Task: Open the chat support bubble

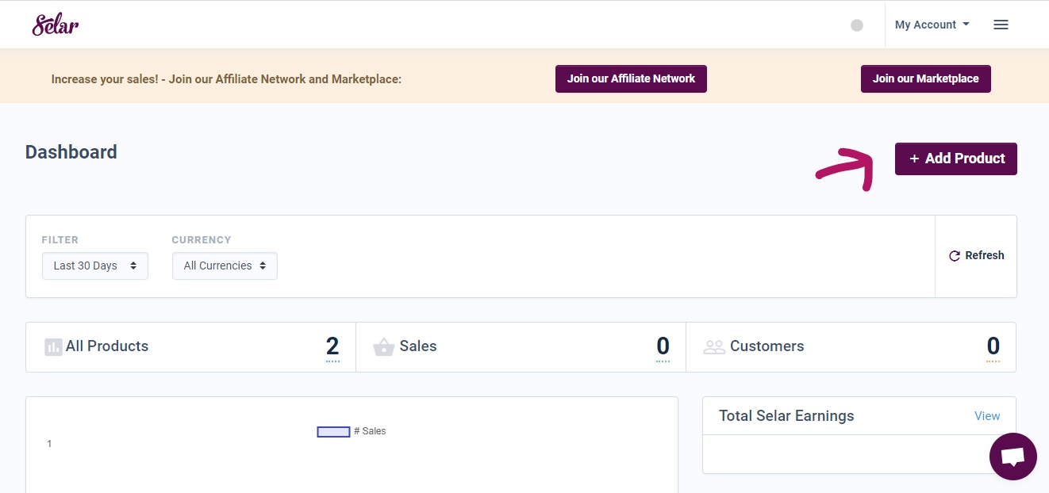Action: [x=1013, y=456]
